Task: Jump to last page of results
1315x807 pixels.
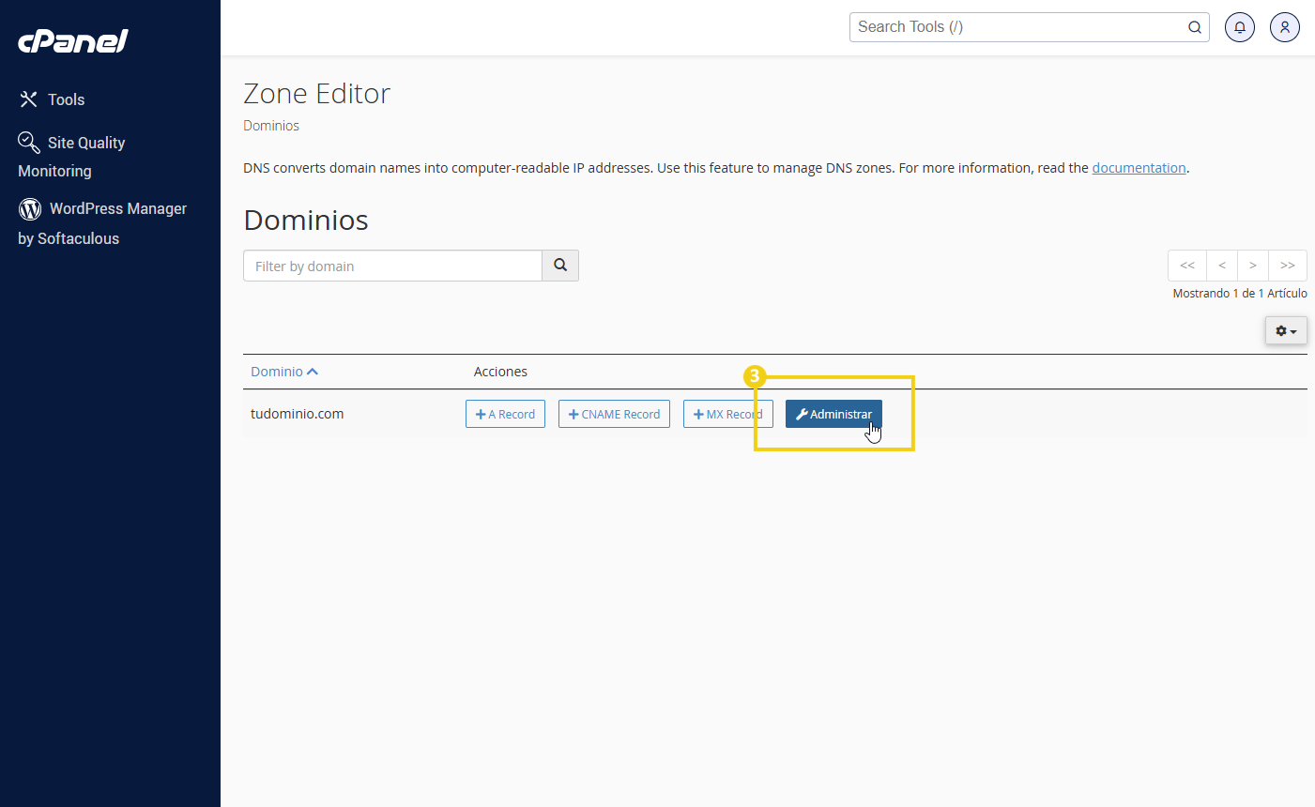Action: click(x=1288, y=266)
